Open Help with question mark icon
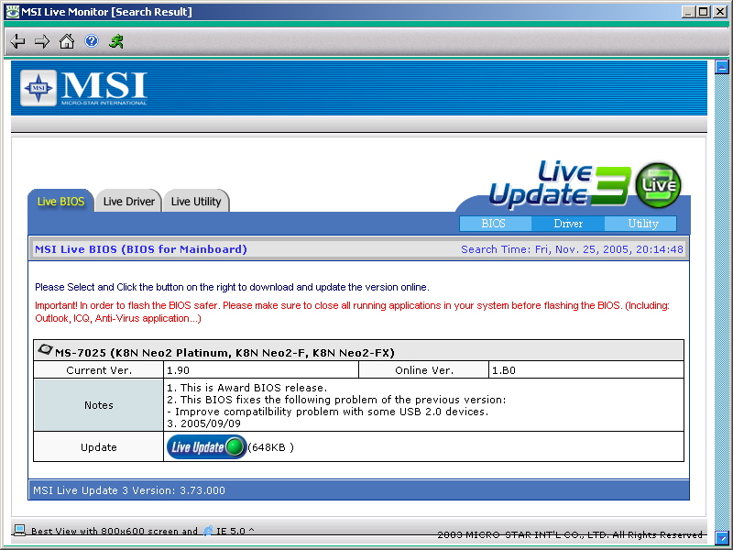The width and height of the screenshot is (733, 550). pyautogui.click(x=91, y=41)
